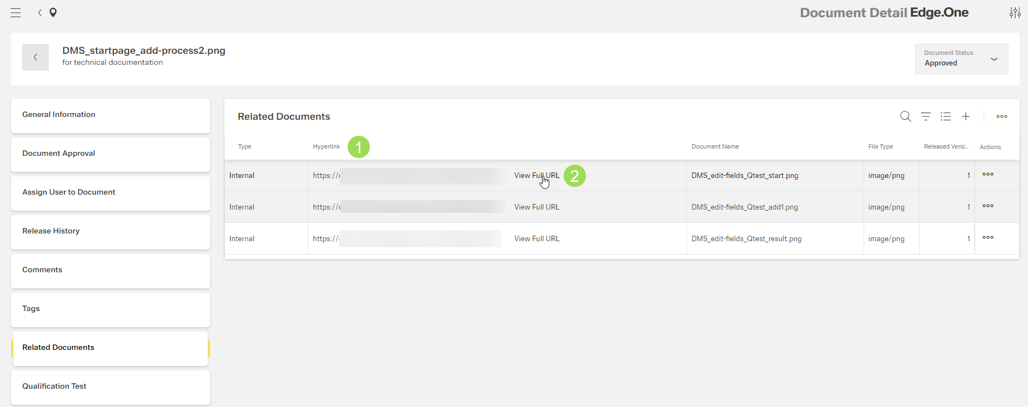The width and height of the screenshot is (1028, 407).
Task: Open actions for DMS_edit-fields_Qtest_result.png row
Action: (x=987, y=238)
